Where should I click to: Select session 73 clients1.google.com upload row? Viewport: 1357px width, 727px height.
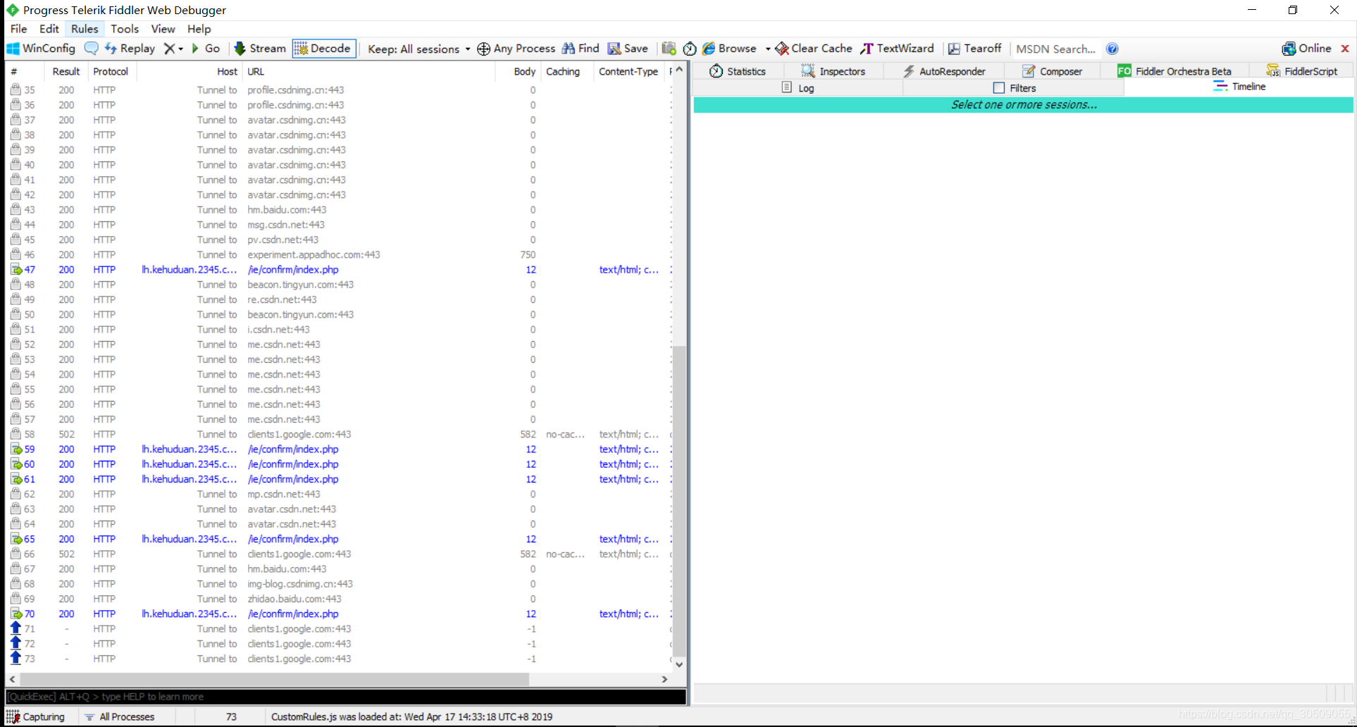coord(338,659)
